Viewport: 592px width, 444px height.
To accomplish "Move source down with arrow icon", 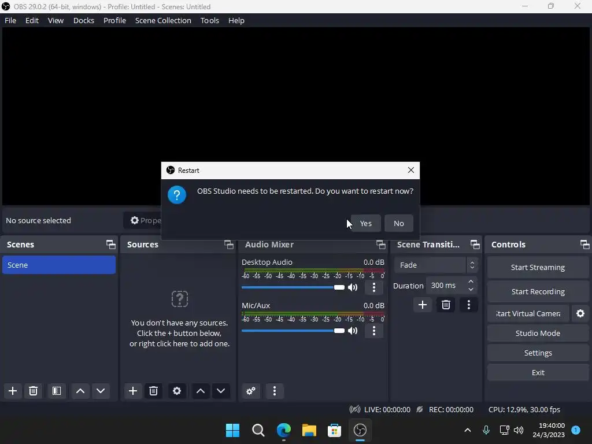I will click(221, 391).
